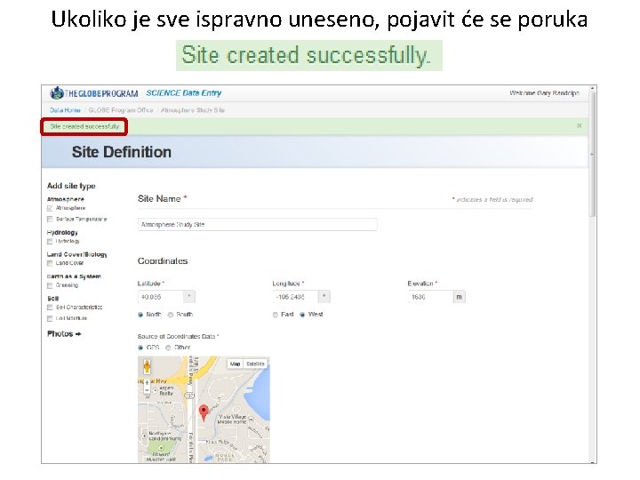Screen dimensions: 640x480
Task: Edit the Latitude value field
Action: pyautogui.click(x=160, y=297)
